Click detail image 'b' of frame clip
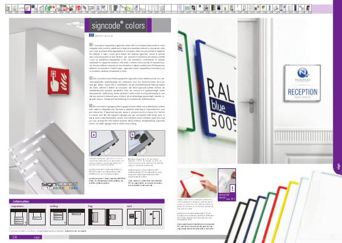The height and width of the screenshot is (243, 342). [x=146, y=143]
